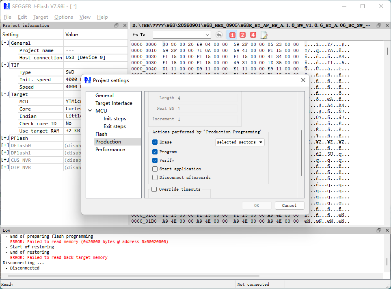Click the Length input field

point(207,98)
